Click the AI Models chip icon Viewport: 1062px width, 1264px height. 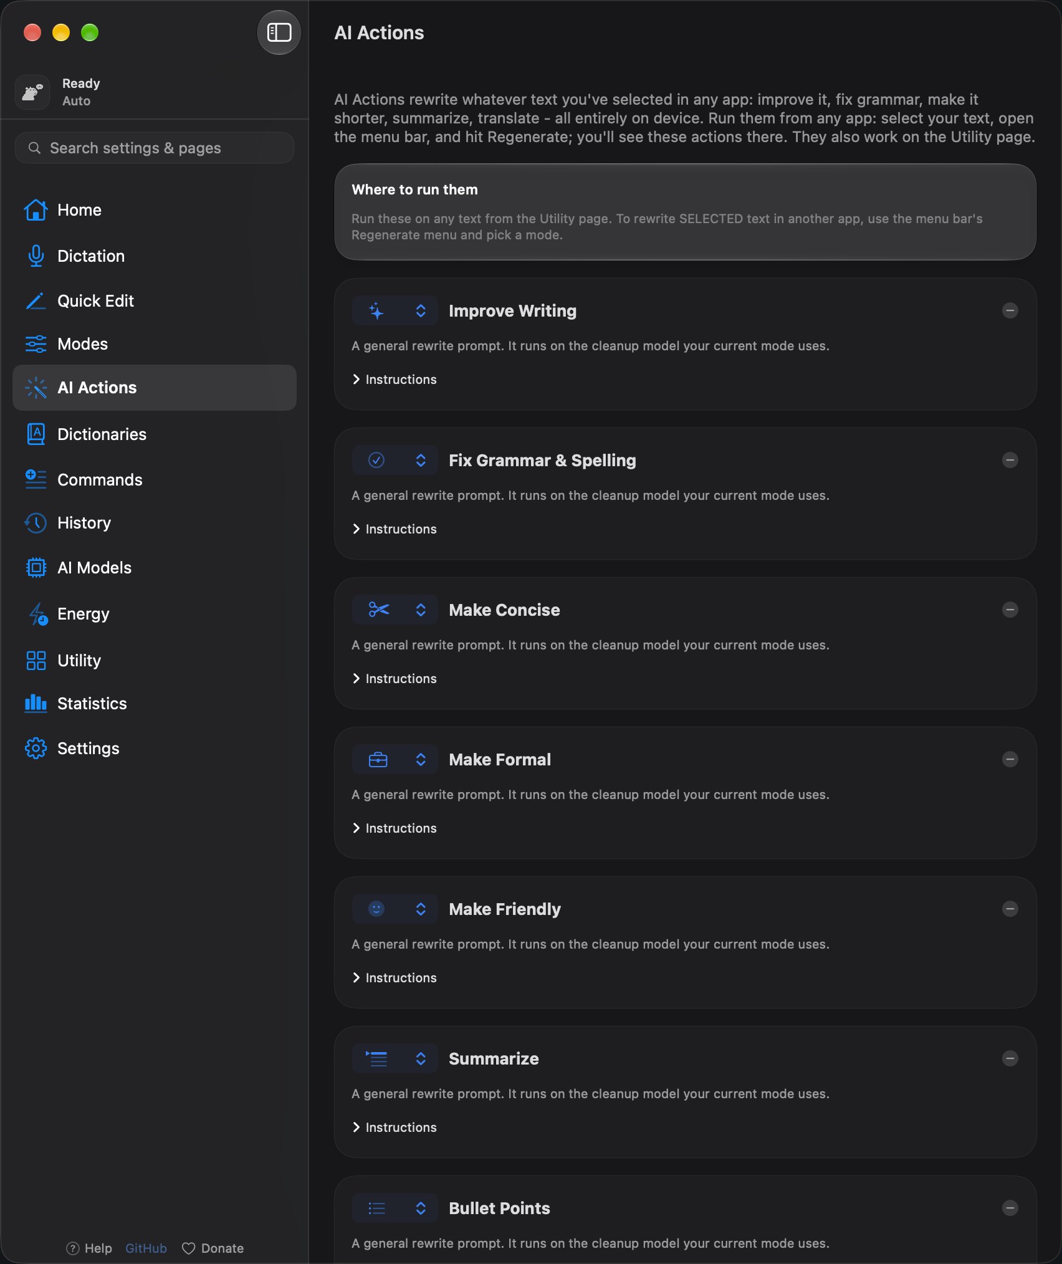pyautogui.click(x=36, y=568)
